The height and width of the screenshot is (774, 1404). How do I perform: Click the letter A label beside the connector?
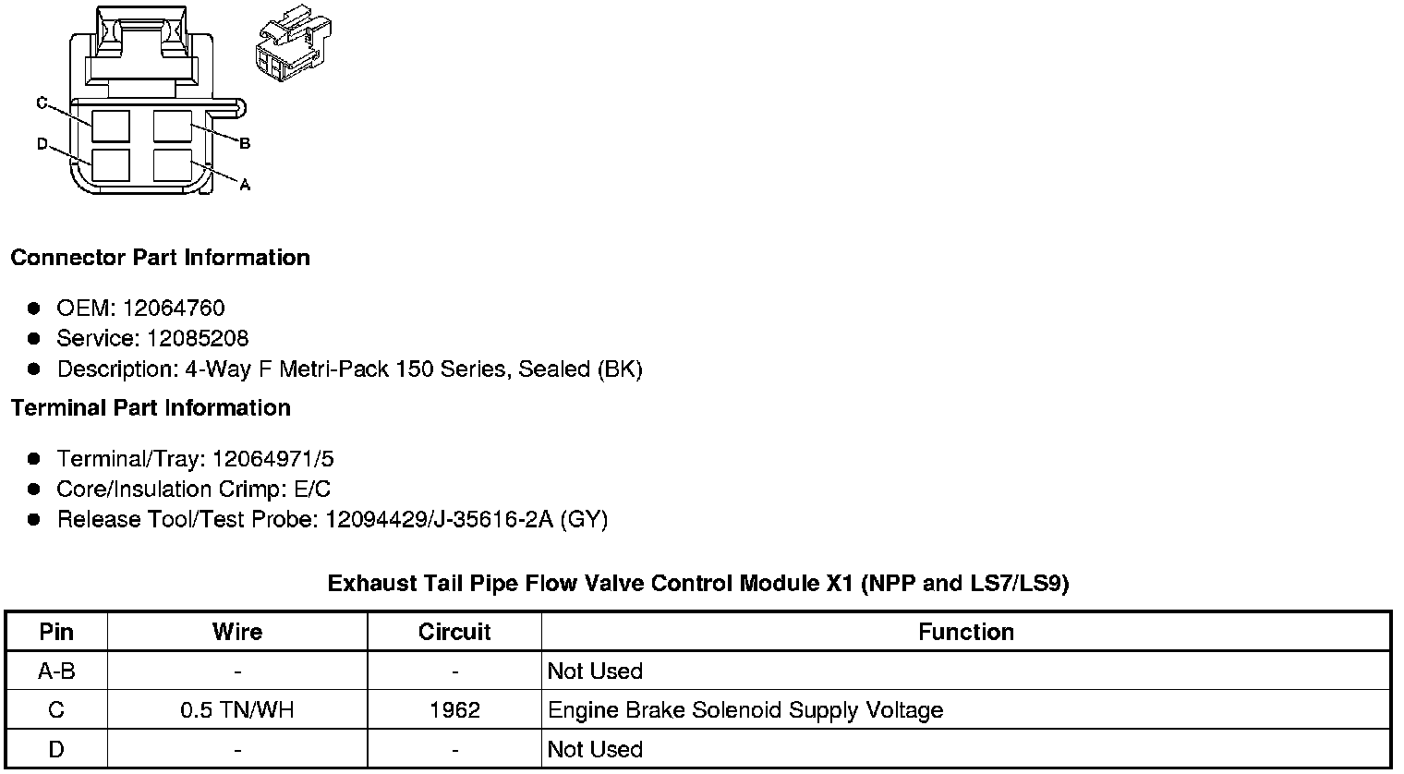[245, 186]
